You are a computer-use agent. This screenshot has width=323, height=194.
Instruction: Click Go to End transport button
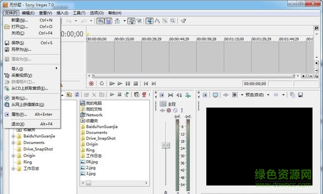pos(154,84)
